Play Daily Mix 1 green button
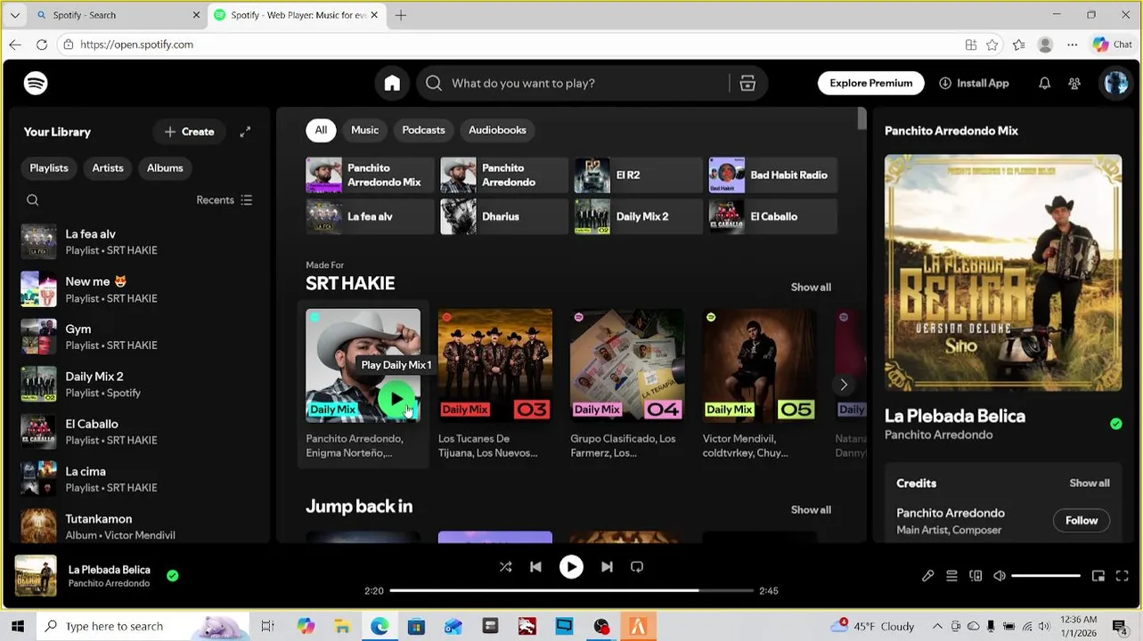The width and height of the screenshot is (1143, 641). 397,400
